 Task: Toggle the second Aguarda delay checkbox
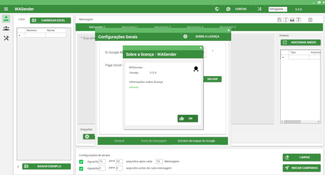pyautogui.click(x=81, y=168)
